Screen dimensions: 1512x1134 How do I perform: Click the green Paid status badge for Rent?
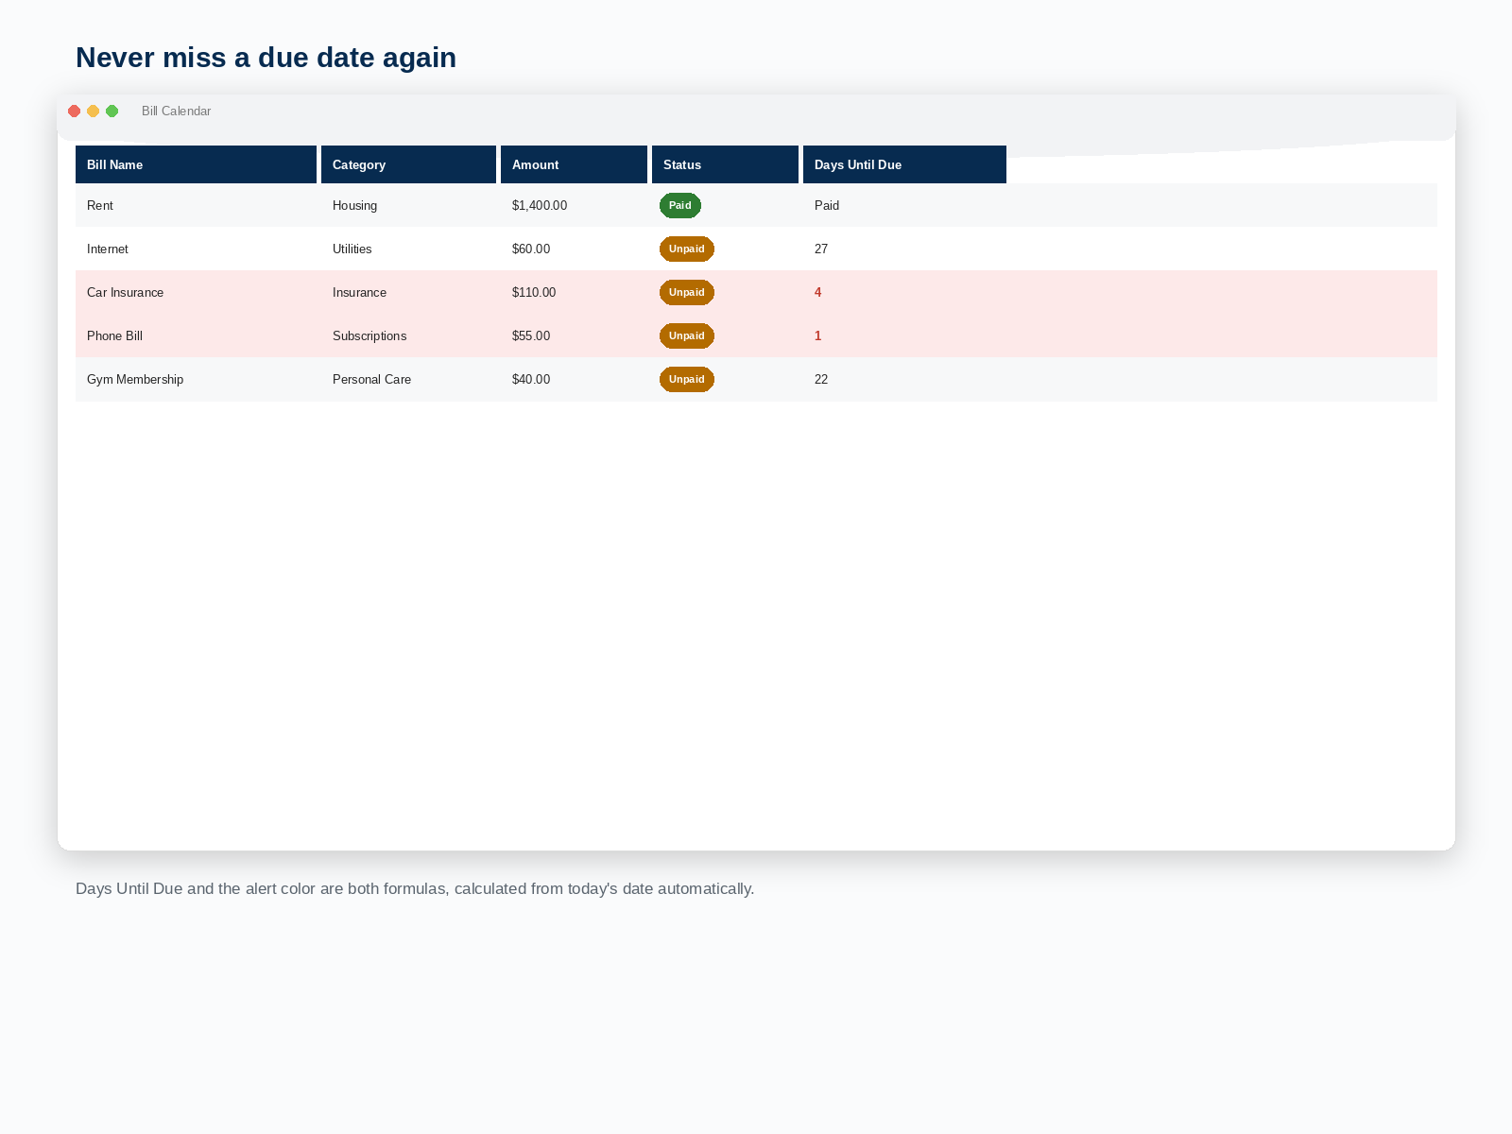[x=680, y=205]
